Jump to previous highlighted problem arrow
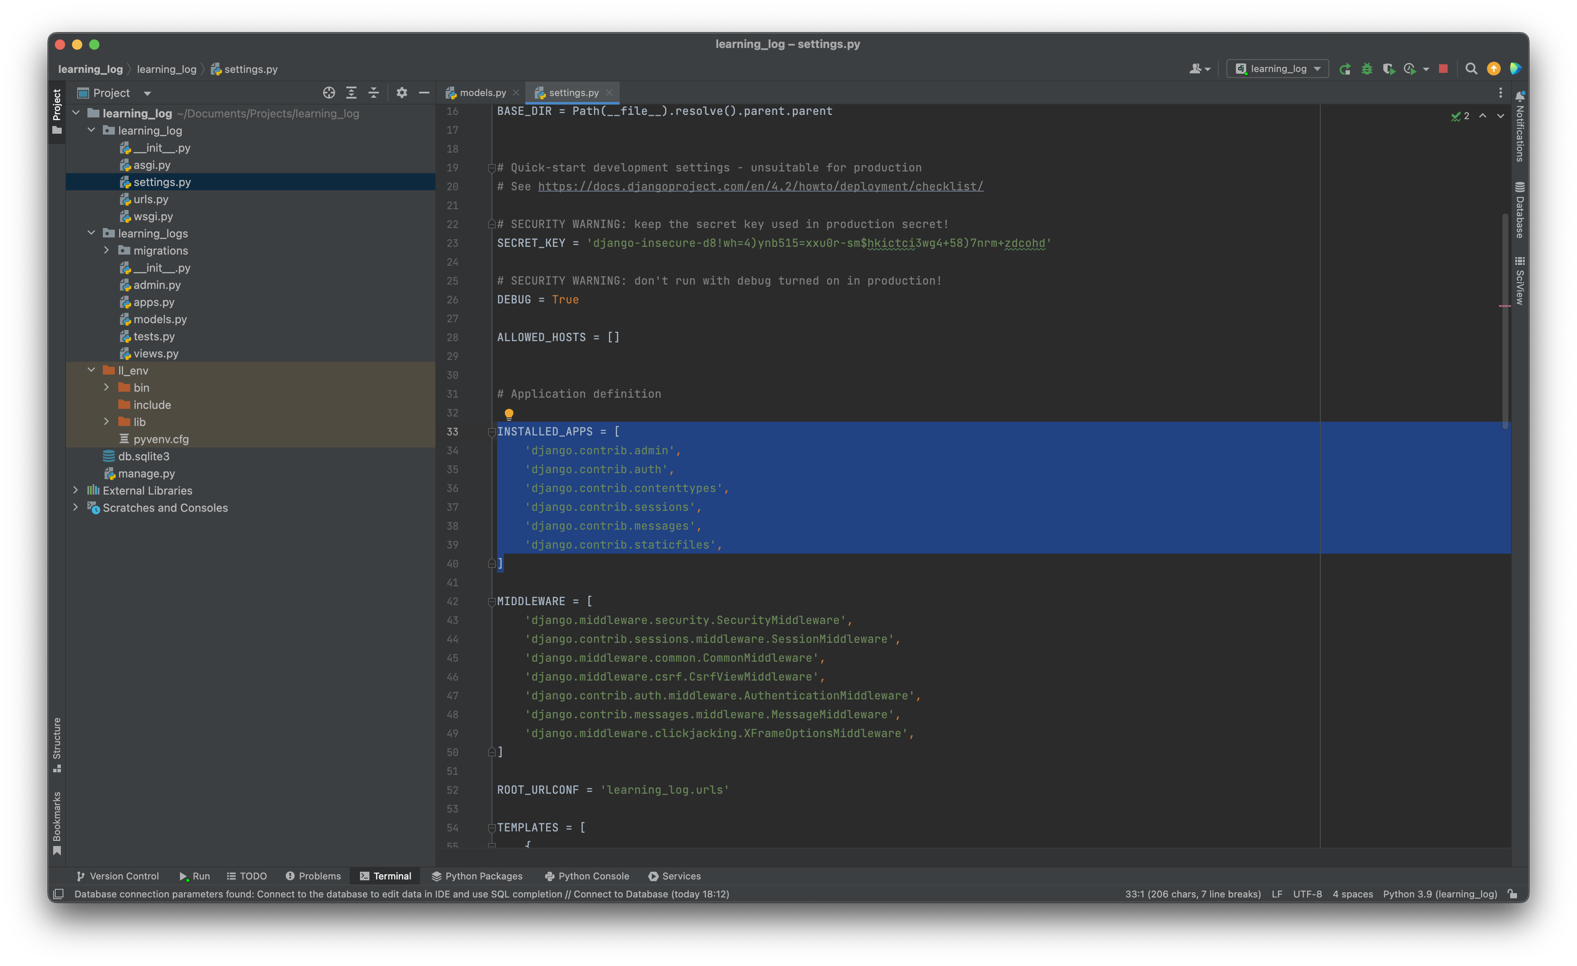The height and width of the screenshot is (966, 1577). 1483,116
